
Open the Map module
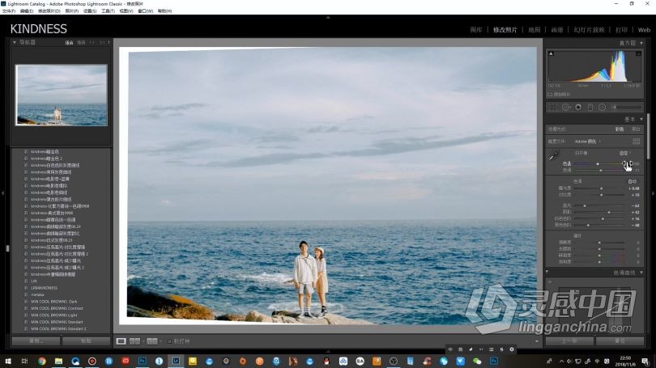(x=534, y=29)
